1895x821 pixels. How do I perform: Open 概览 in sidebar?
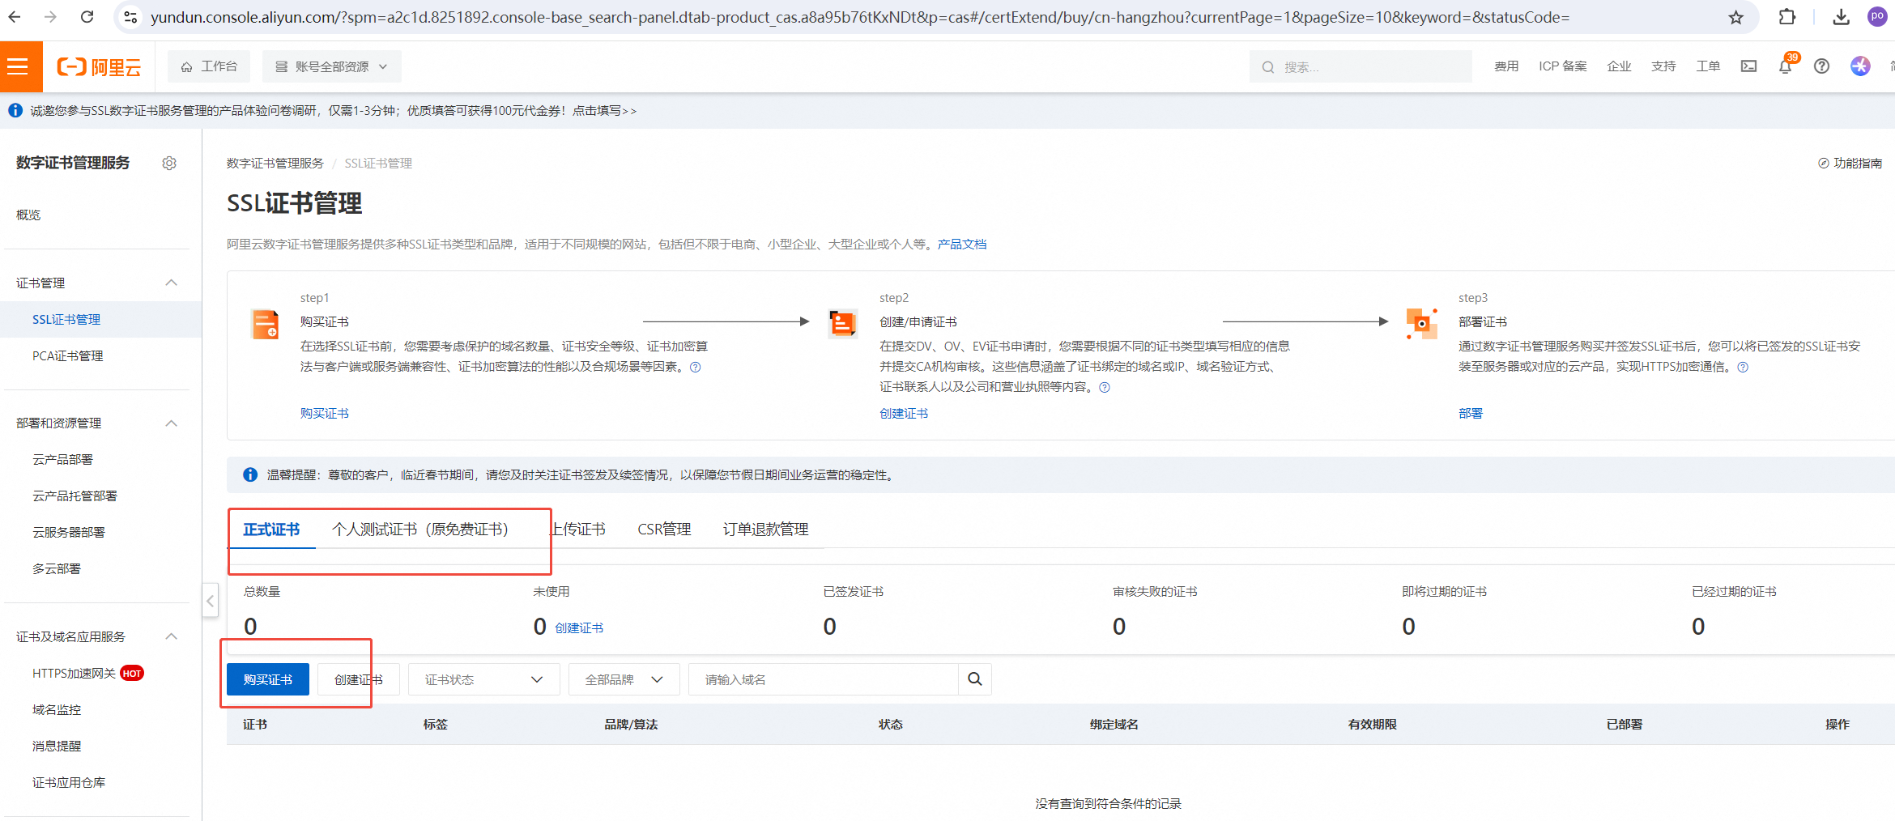(28, 215)
